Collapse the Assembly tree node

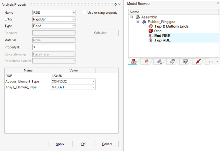(x=132, y=17)
